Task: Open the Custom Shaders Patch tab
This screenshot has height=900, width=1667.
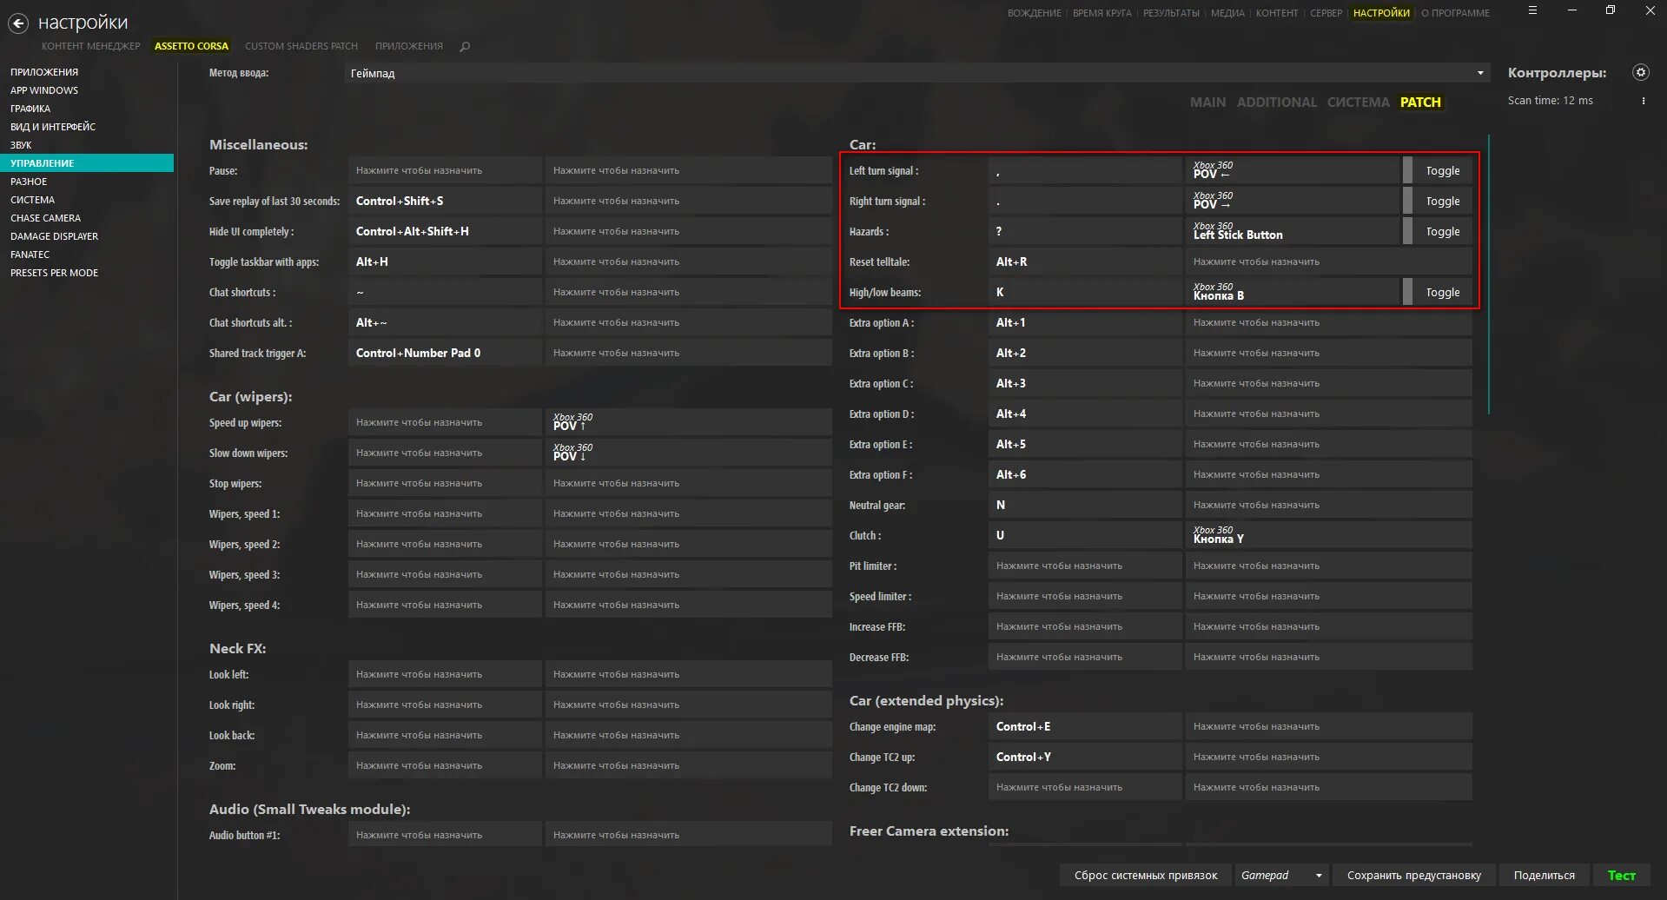Action: 301,47
